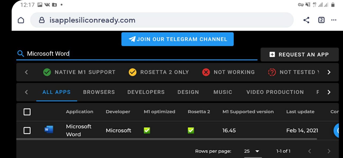Switch to the Music tab
The width and height of the screenshot is (343, 158).
[223, 92]
